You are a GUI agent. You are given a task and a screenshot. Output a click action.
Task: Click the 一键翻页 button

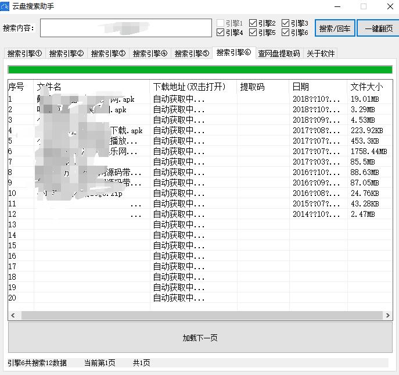[379, 28]
